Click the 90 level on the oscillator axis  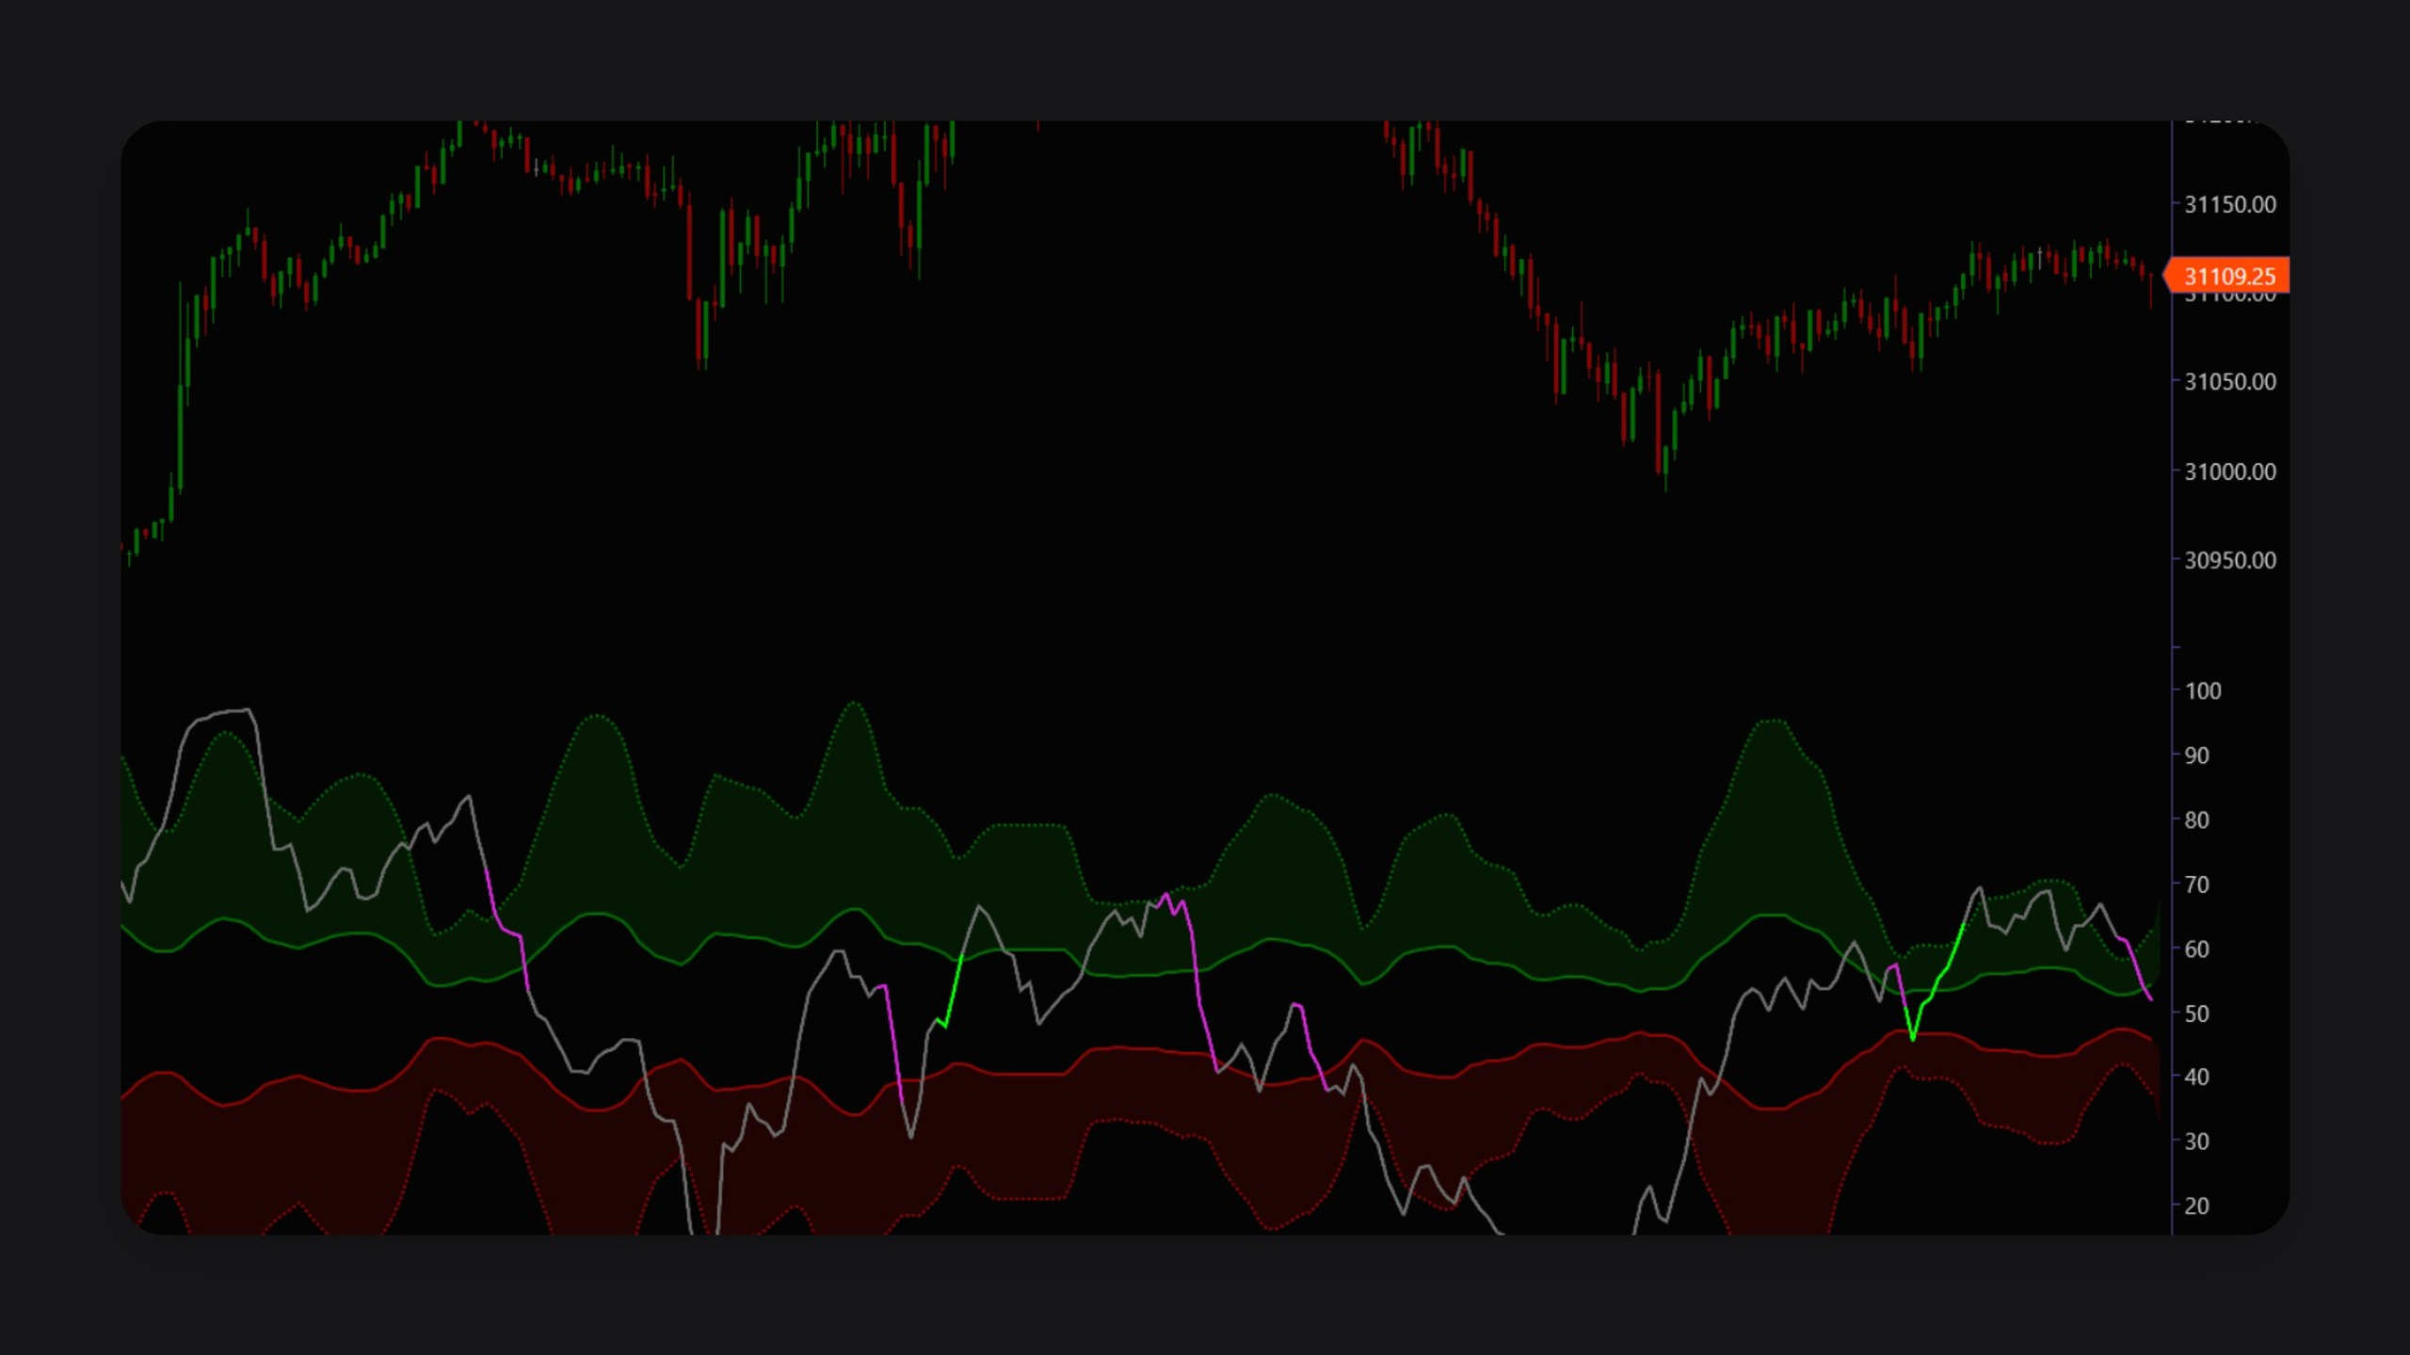pos(2197,756)
